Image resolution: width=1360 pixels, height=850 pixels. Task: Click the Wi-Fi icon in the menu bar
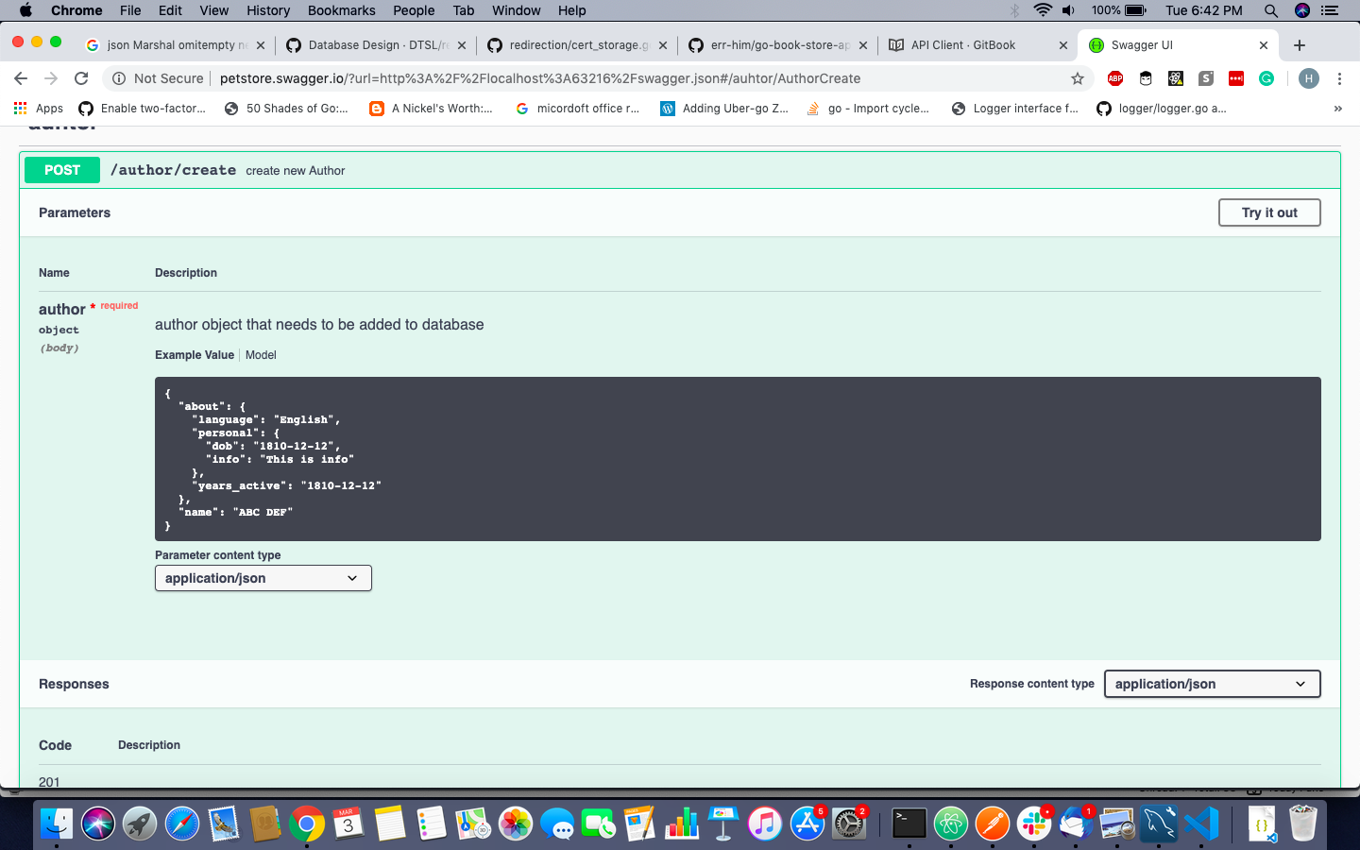(1043, 10)
